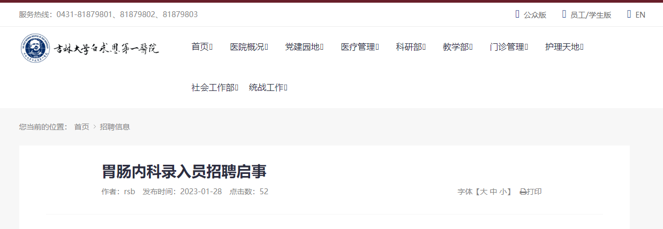Click the icon before 公众版

pyautogui.click(x=517, y=14)
